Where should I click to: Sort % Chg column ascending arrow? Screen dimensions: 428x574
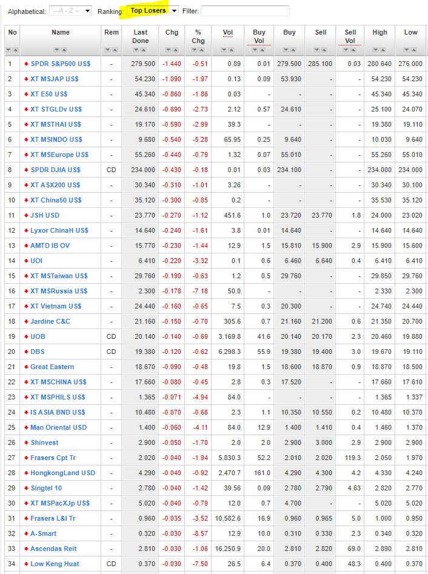(201, 50)
